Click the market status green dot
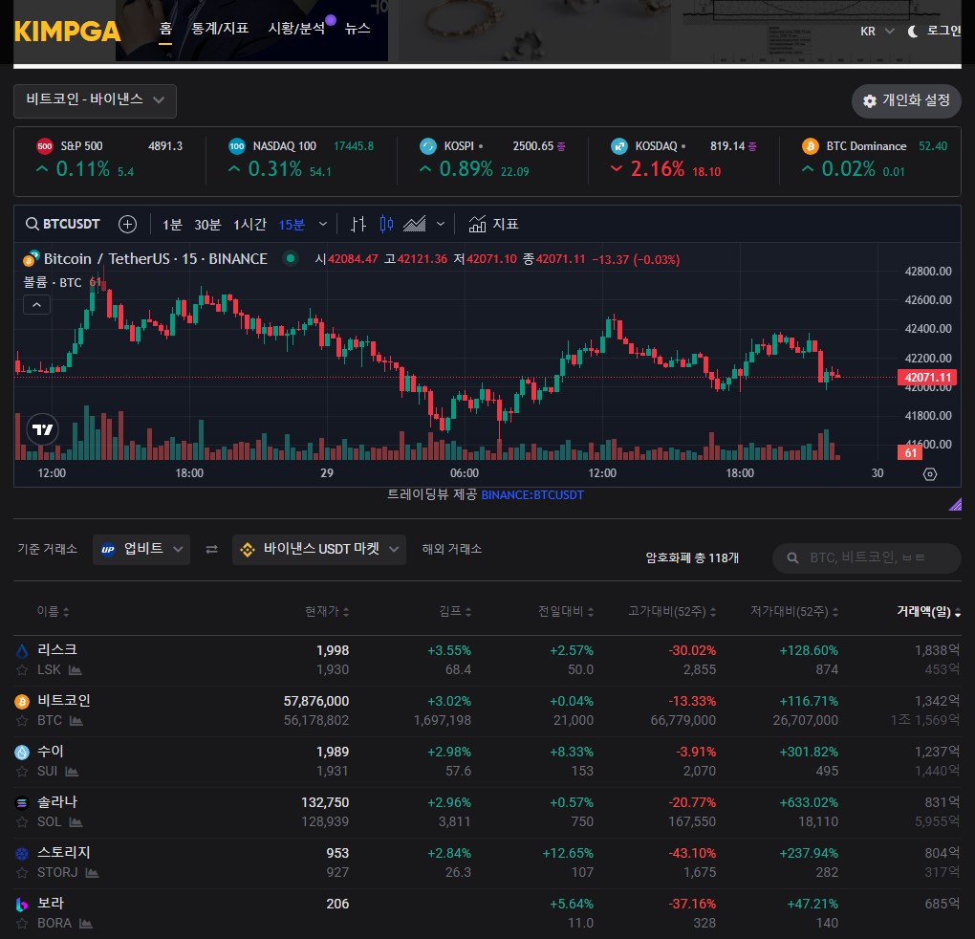 291,258
